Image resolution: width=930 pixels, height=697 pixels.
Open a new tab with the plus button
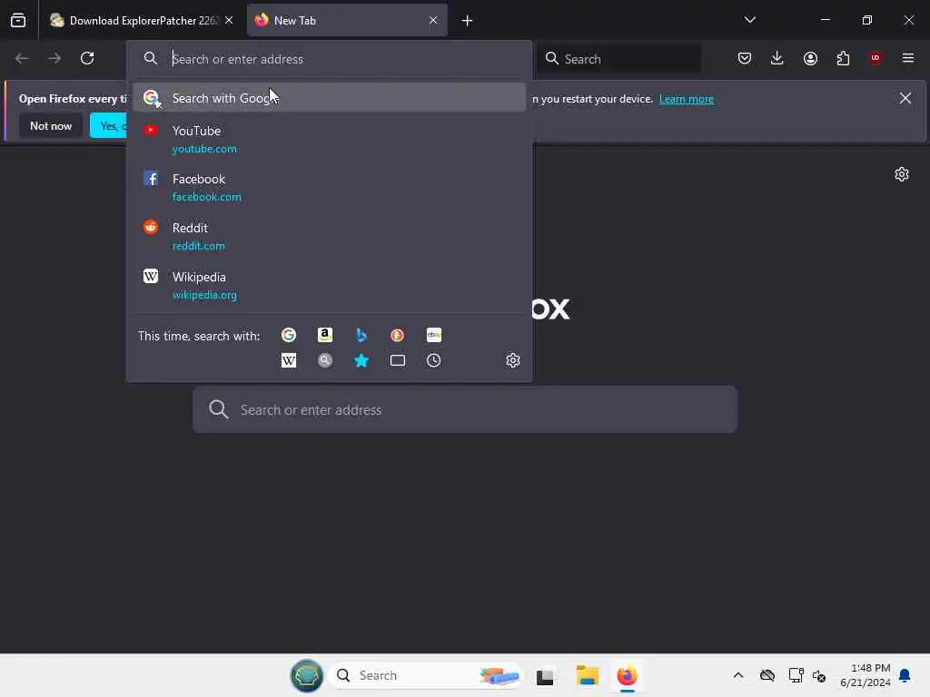pos(468,21)
